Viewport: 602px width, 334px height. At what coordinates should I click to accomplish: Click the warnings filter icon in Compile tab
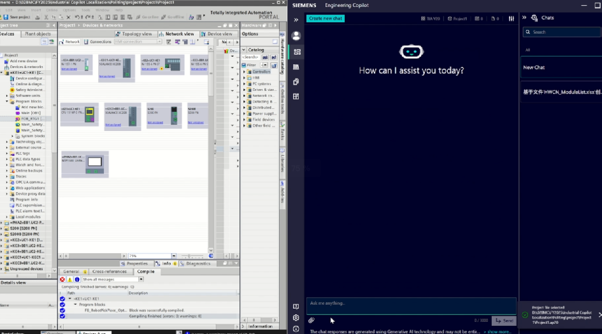[x=69, y=279]
